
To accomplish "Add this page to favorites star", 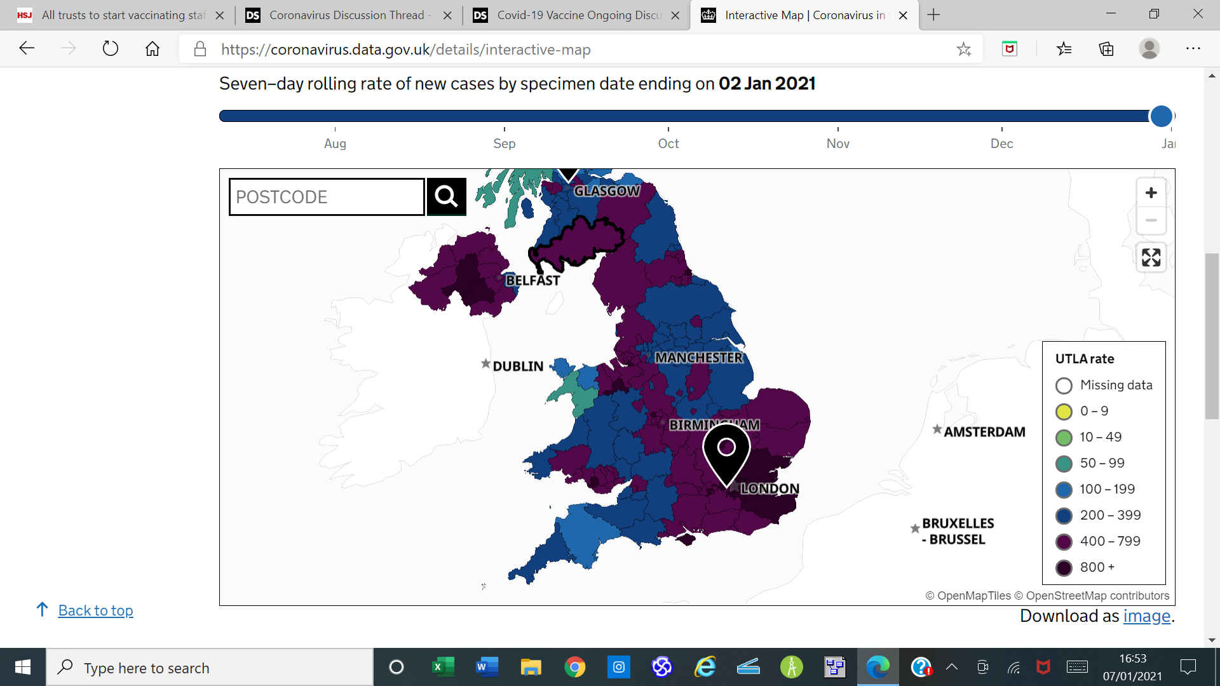I will (963, 49).
